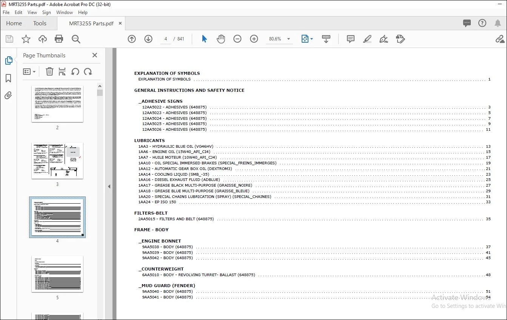Open 1AA6 - ENGINE OIL entry
The width and height of the screenshot is (507, 320).
point(314,152)
